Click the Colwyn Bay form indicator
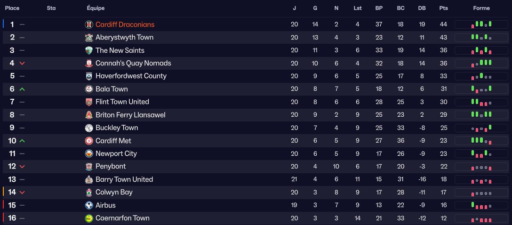 tap(481, 193)
